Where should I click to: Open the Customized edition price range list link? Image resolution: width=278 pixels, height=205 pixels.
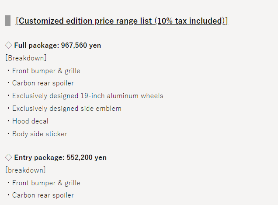point(122,21)
